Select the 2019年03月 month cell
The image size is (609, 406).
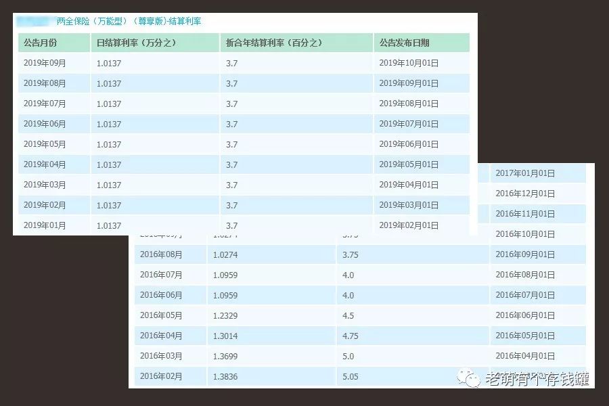pos(45,185)
